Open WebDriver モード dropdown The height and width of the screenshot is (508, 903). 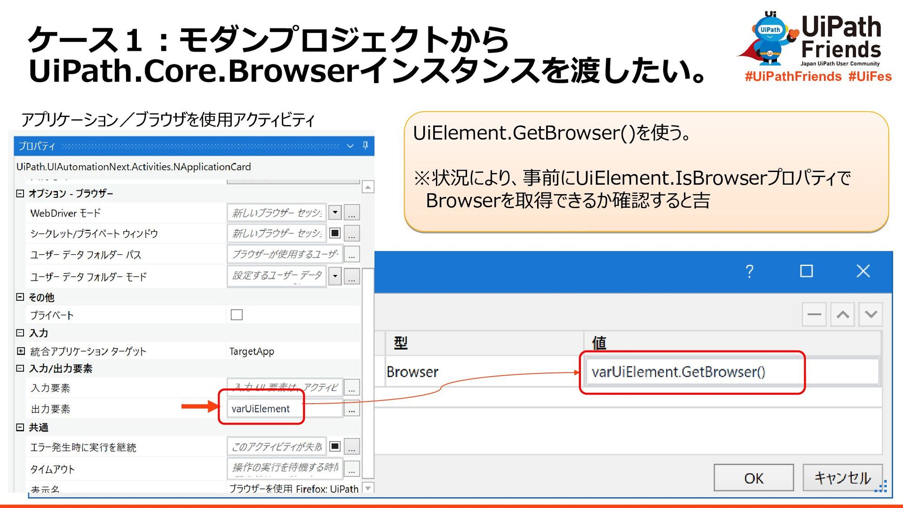[335, 212]
